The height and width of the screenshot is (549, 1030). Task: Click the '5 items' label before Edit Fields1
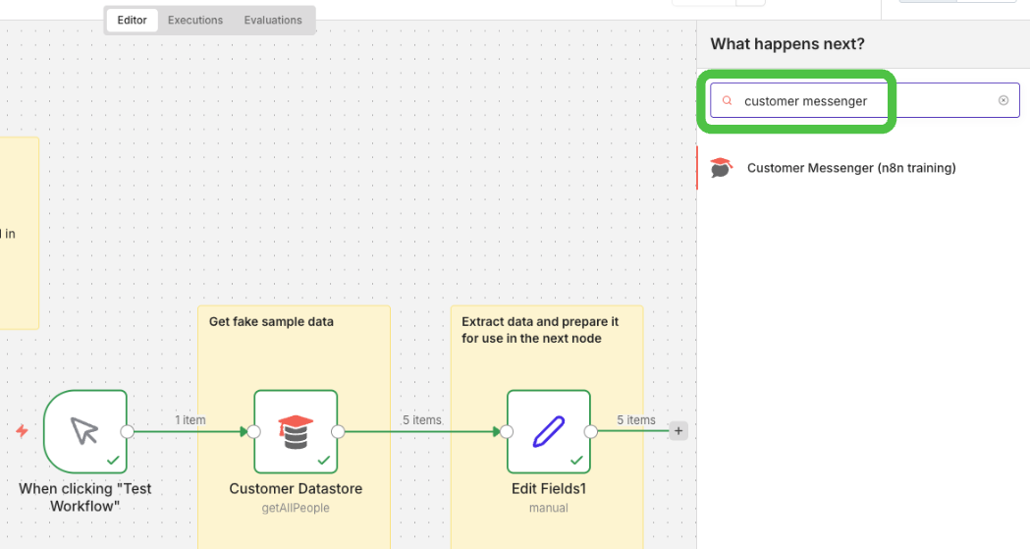[422, 419]
